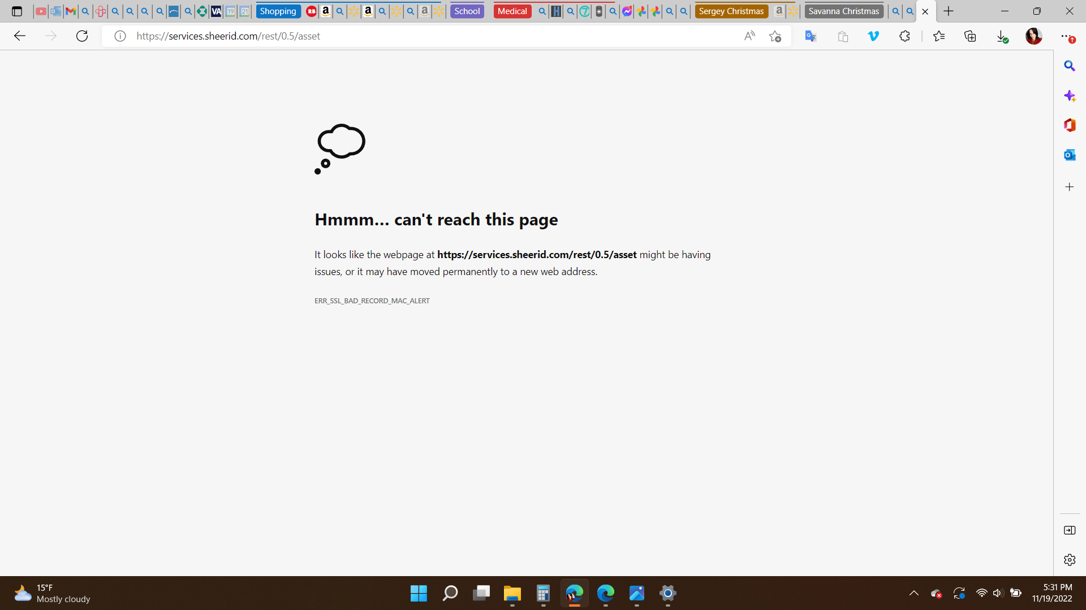Screen dimensions: 1086x610
Task: Refresh the page with reload icon
Action: tap(82, 36)
